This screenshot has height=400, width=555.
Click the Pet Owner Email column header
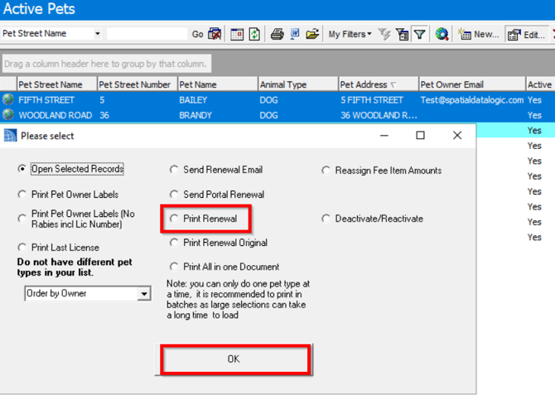470,84
